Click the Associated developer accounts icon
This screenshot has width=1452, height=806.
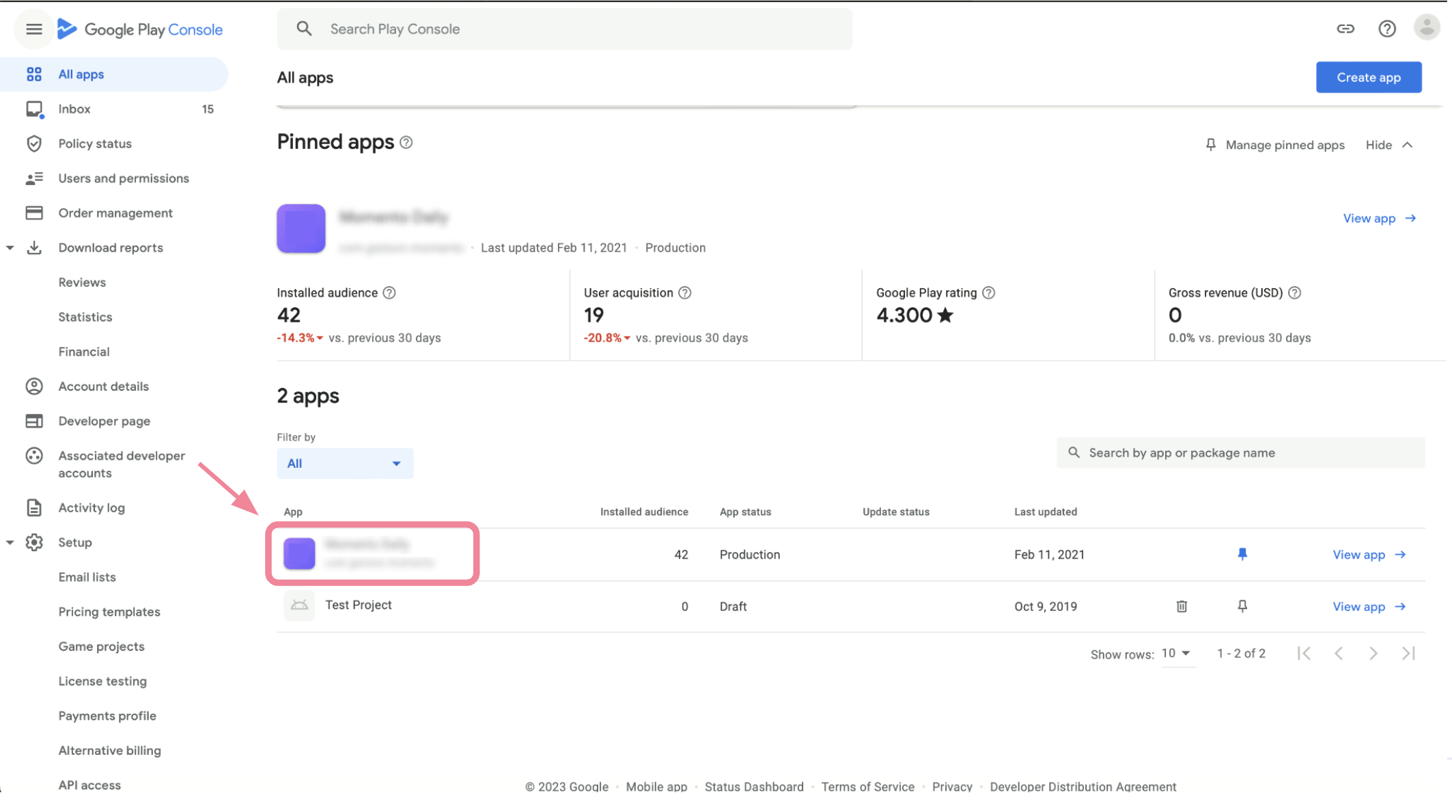(33, 456)
